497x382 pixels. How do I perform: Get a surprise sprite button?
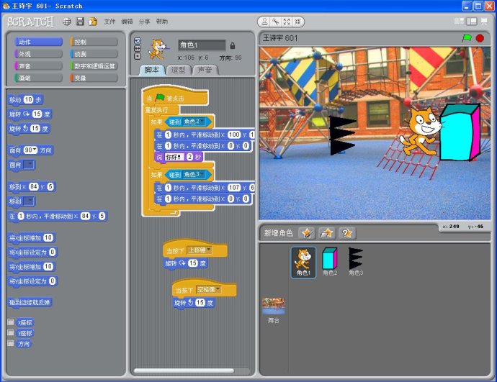346,233
